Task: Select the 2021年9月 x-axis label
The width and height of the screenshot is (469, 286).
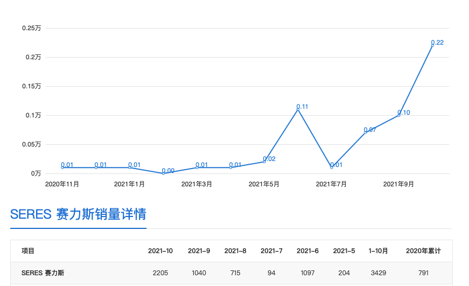Action: tap(398, 184)
